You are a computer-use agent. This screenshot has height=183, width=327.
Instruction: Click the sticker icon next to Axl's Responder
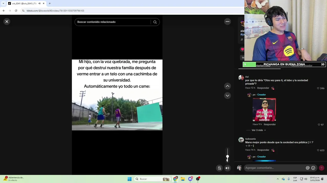[x=273, y=88]
